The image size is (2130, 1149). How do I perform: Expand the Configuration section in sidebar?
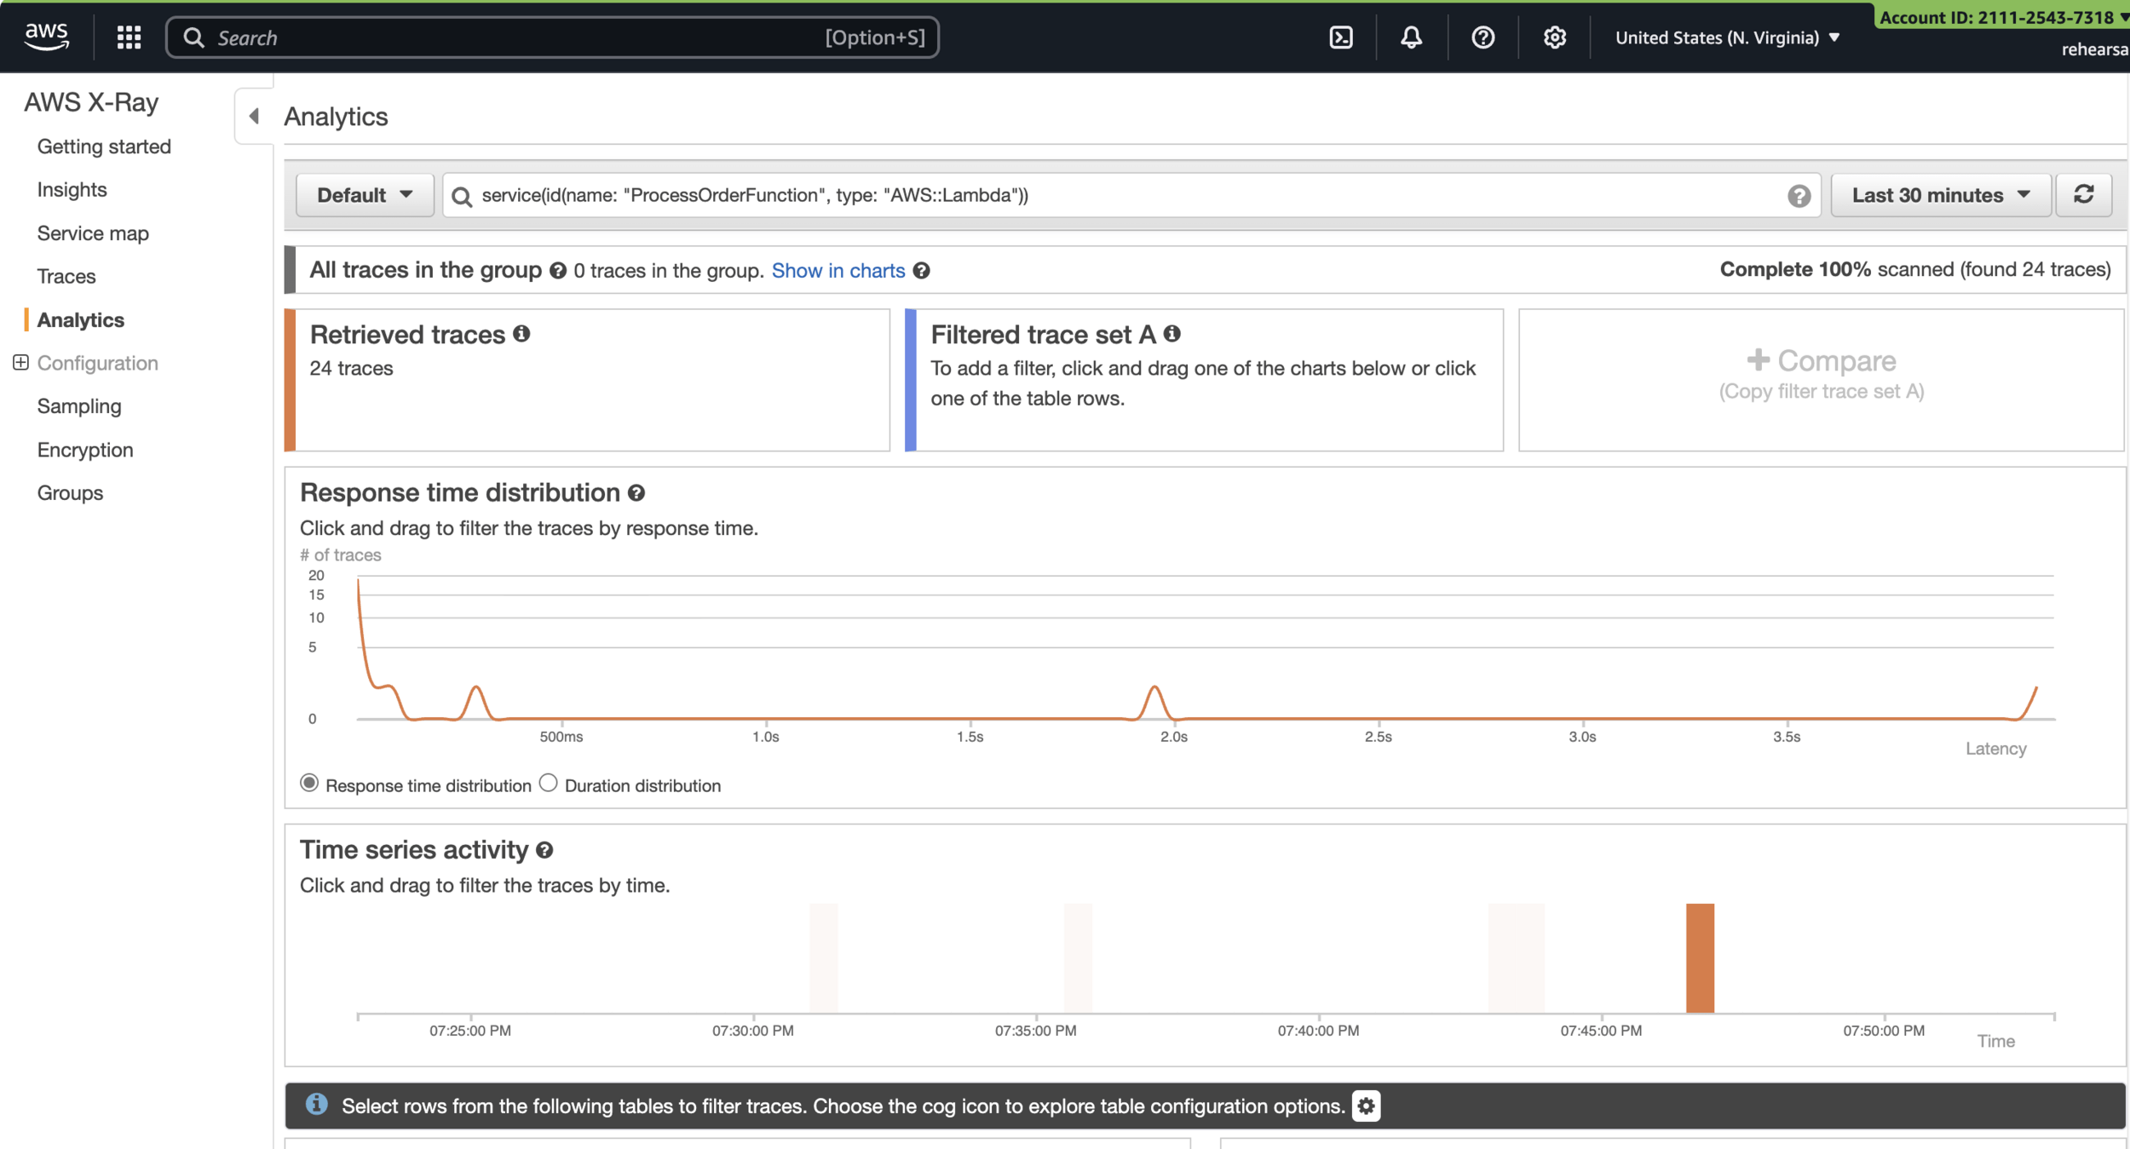pos(21,363)
